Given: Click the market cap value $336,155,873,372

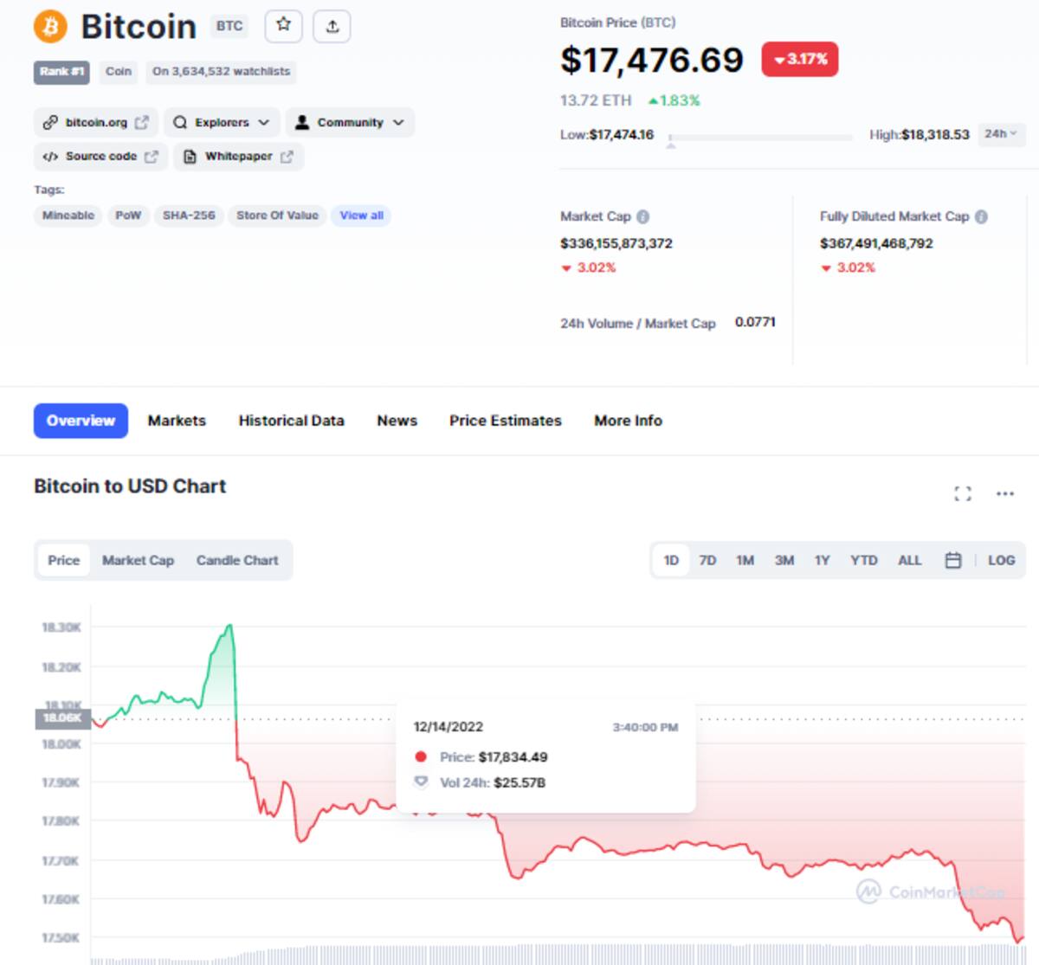Looking at the screenshot, I should coord(616,243).
